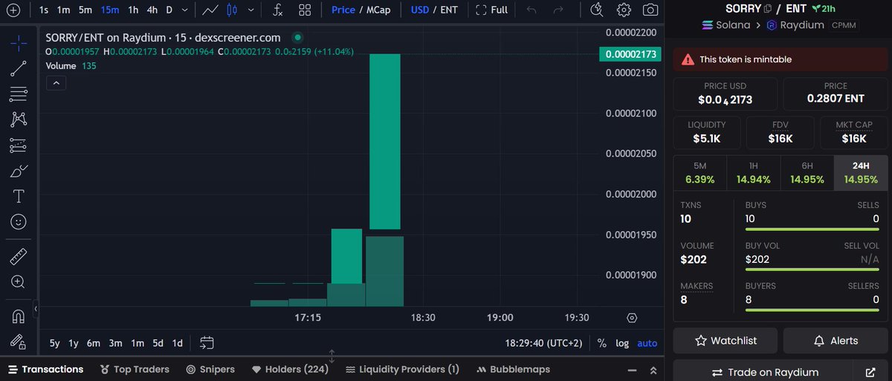Set the 1s time interval
The height and width of the screenshot is (381, 892).
[44, 10]
